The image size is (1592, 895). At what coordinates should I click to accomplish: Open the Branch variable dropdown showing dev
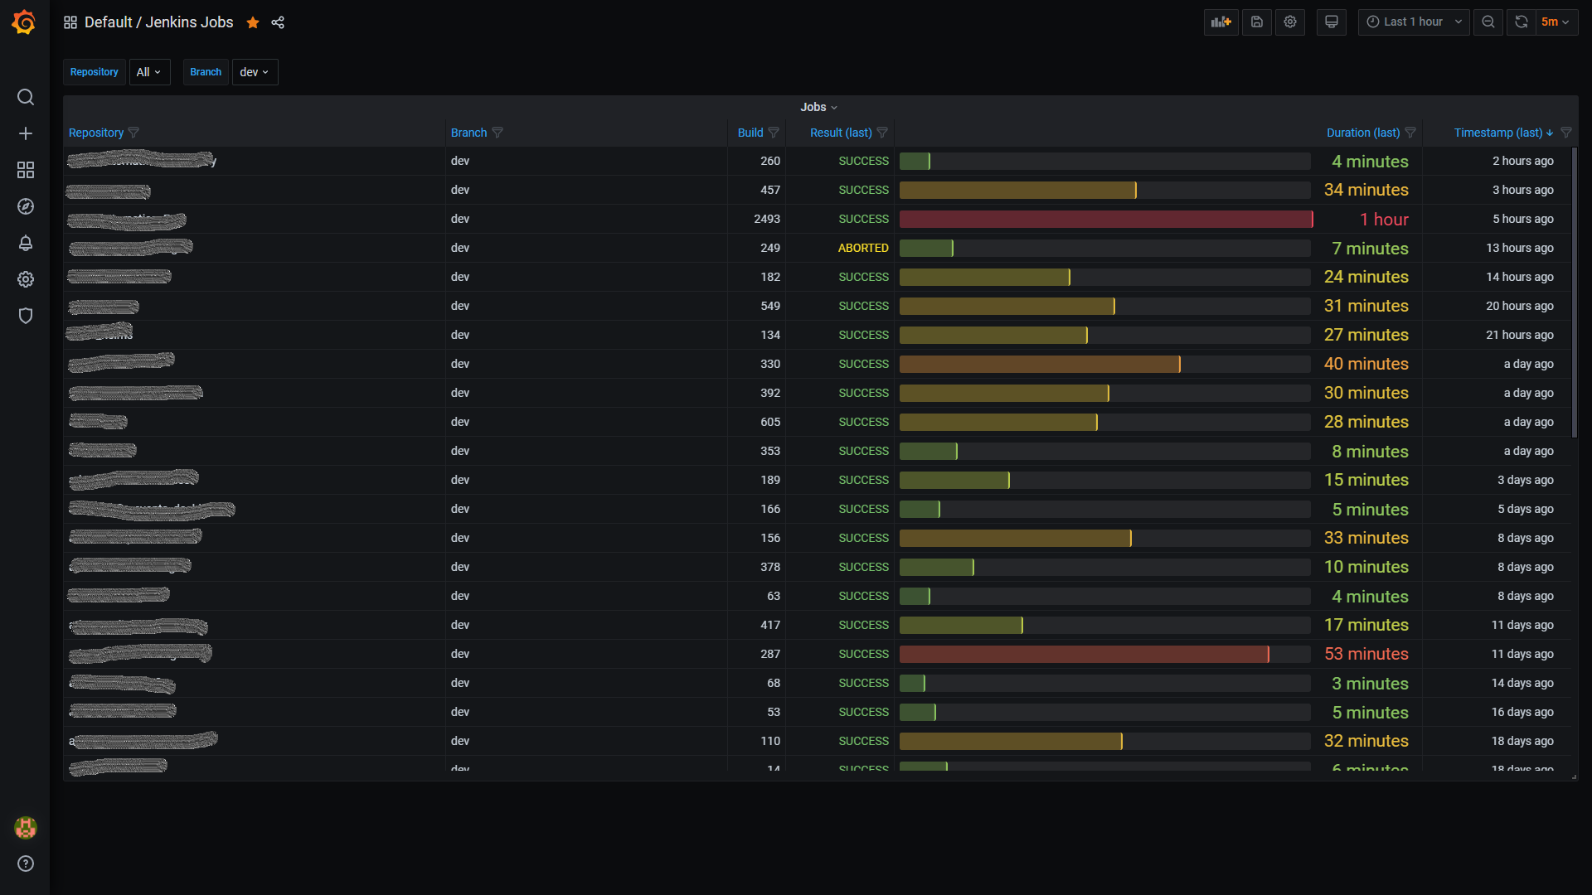point(255,72)
